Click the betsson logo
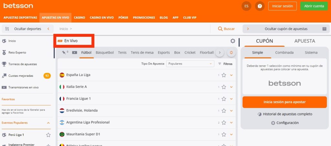Screen dimensions: 331x146 [x=18, y=6]
